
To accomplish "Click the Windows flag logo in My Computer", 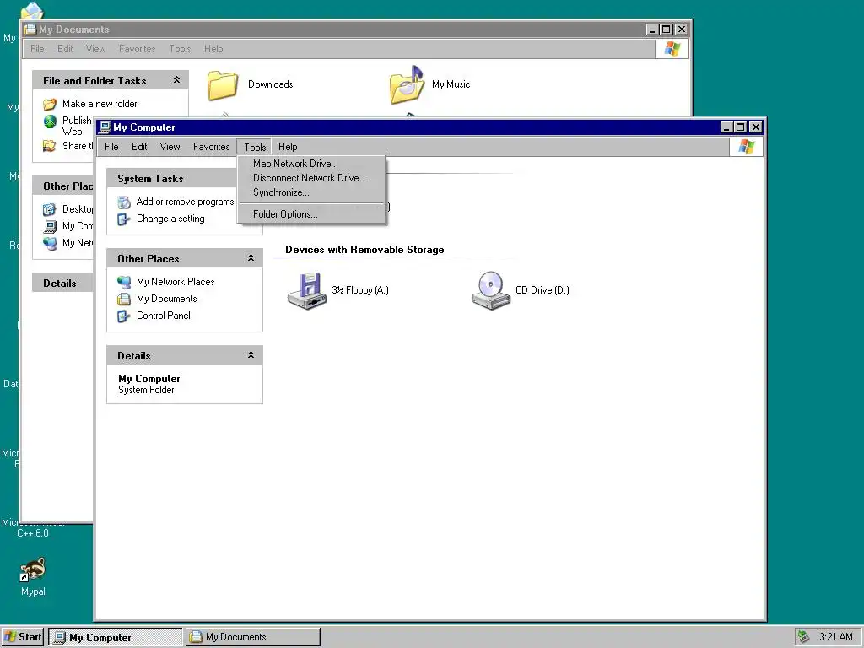I will click(x=746, y=147).
